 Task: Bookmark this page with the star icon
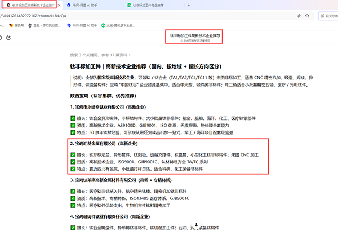tap(307, 16)
